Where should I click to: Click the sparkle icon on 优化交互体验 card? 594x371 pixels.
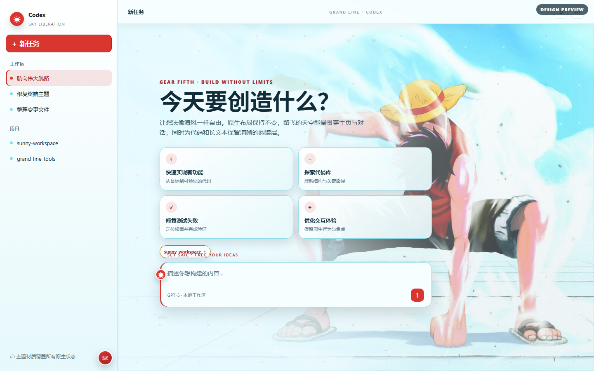pyautogui.click(x=310, y=207)
